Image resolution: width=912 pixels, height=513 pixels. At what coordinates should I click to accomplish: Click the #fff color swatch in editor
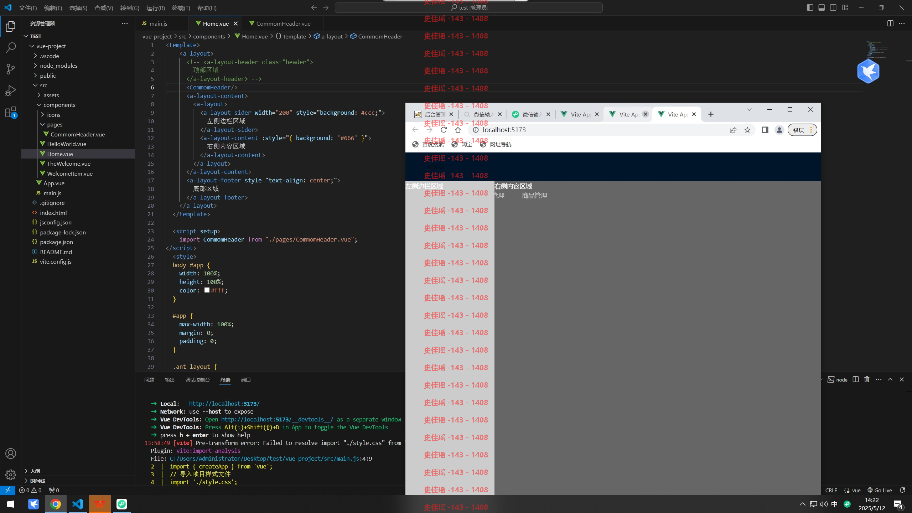207,290
